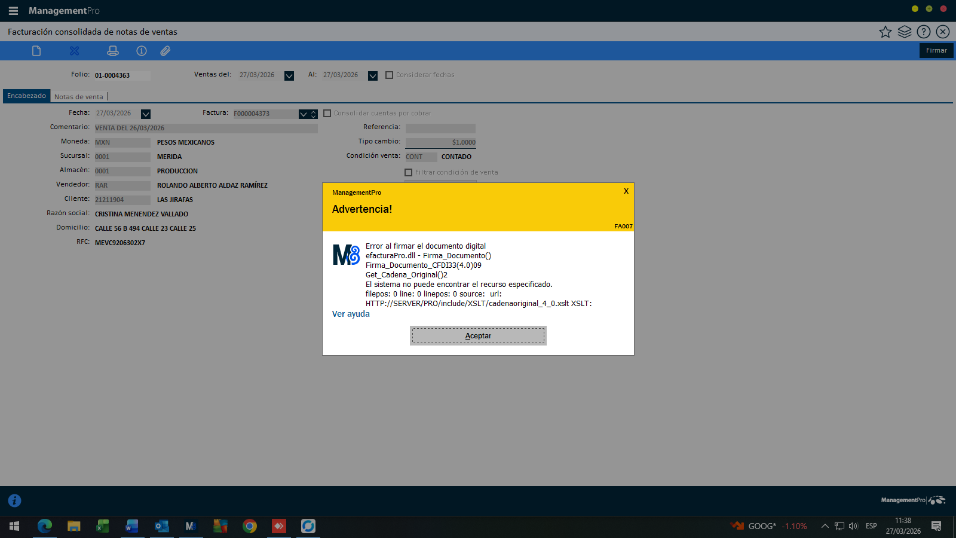Click the favorites star icon
Screen dimensions: 956x538
pyautogui.click(x=885, y=32)
